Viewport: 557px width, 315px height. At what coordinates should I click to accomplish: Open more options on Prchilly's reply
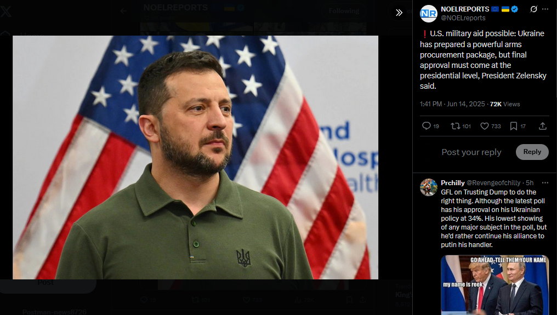[x=545, y=182]
